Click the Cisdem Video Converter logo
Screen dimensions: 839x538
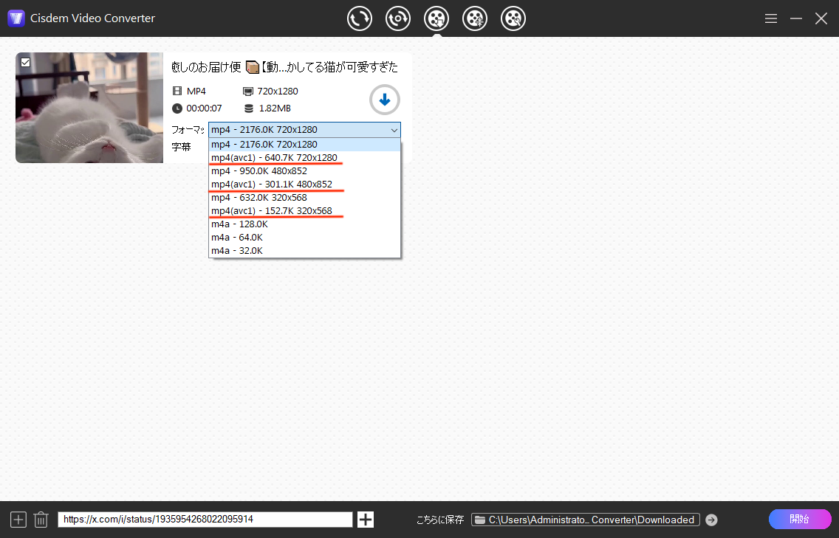(16, 18)
